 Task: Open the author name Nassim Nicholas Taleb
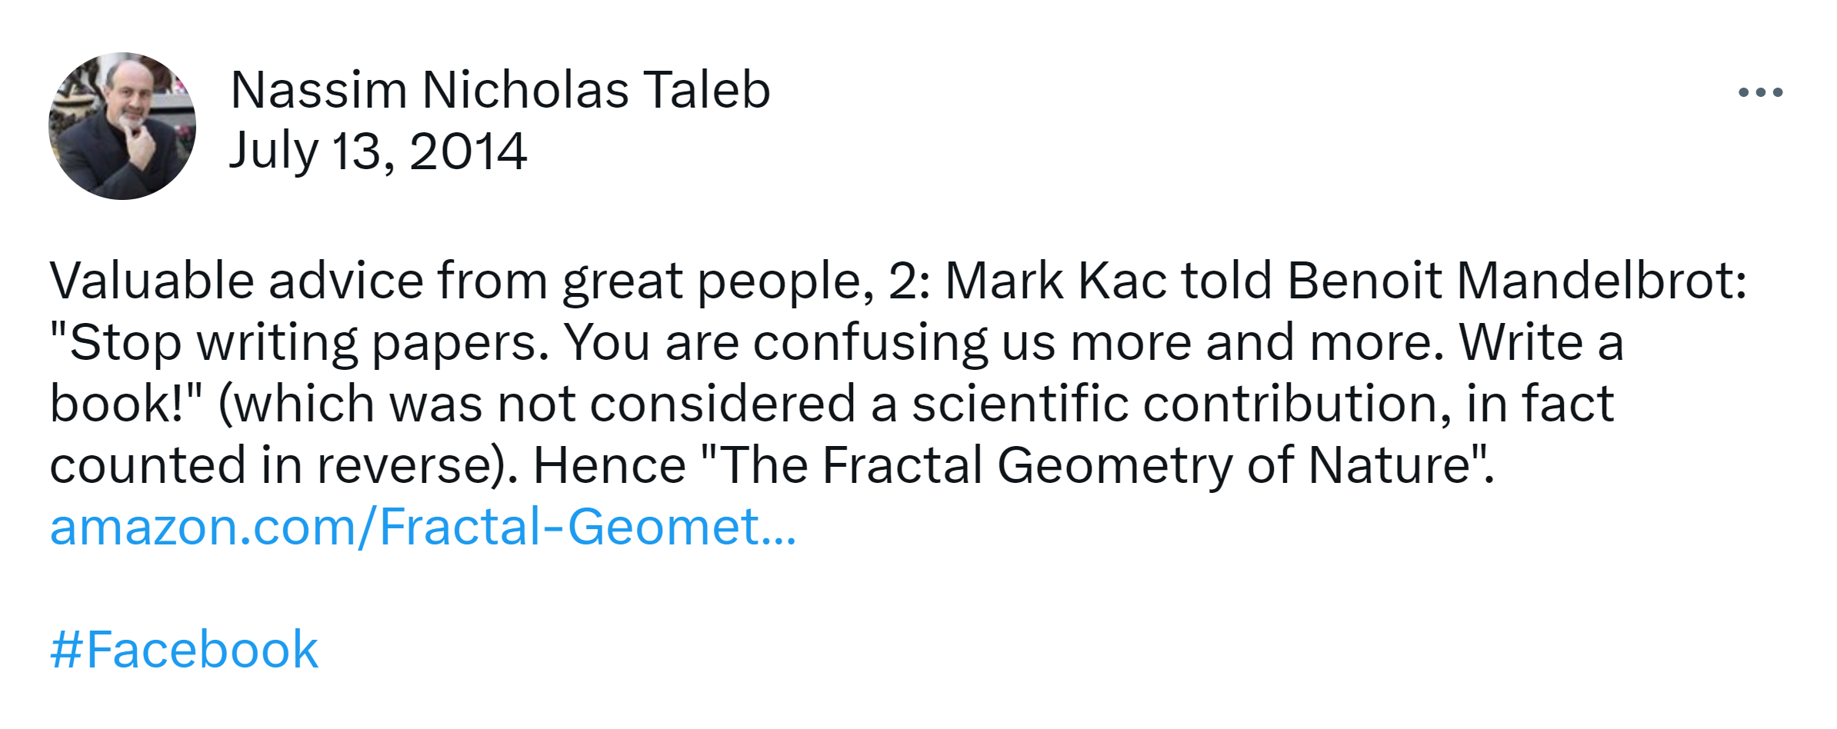(500, 90)
